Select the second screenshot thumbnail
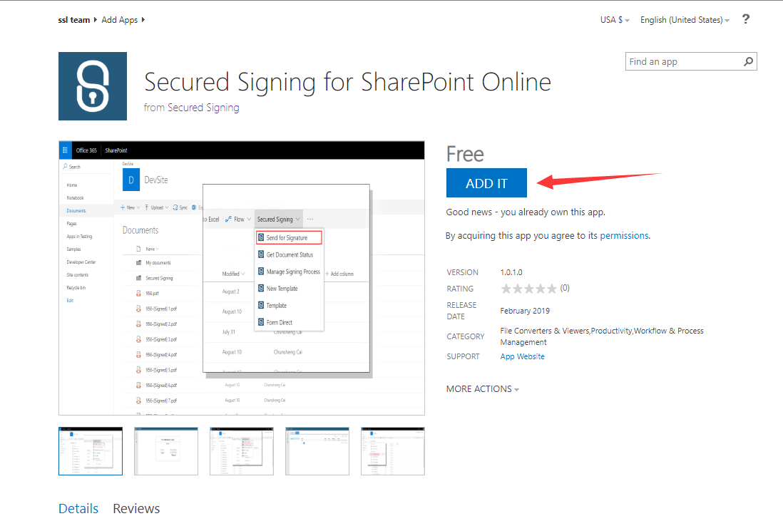 [166, 451]
